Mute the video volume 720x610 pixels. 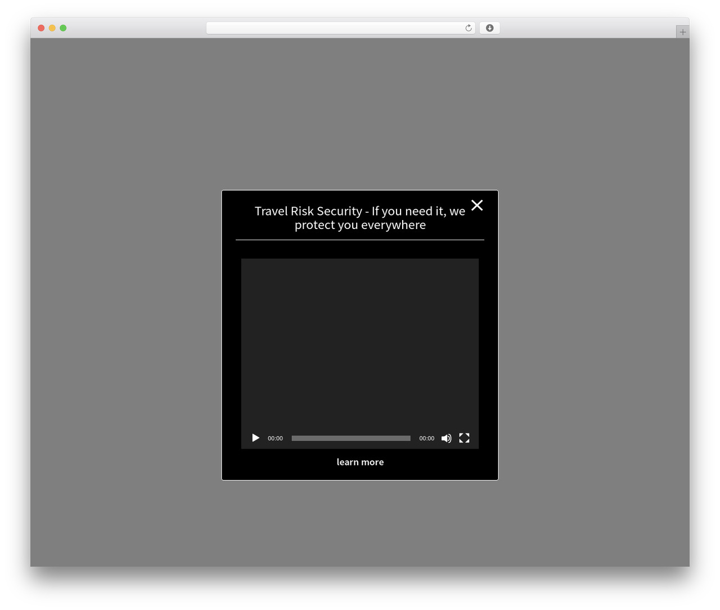[x=446, y=438]
